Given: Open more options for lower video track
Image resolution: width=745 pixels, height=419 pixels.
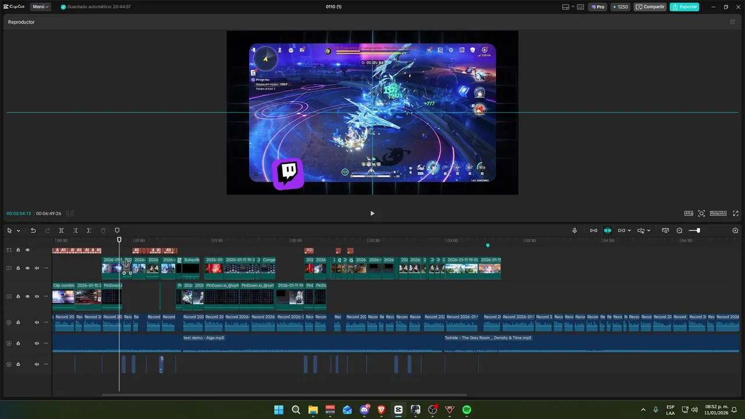Looking at the screenshot, I should 45,296.
